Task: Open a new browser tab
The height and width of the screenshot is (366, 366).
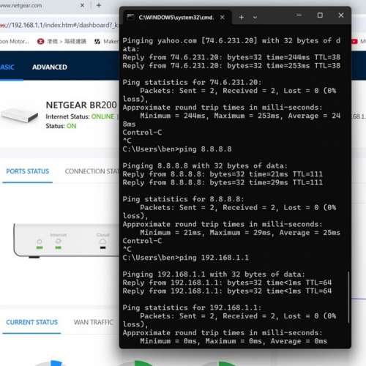Action: click(99, 5)
